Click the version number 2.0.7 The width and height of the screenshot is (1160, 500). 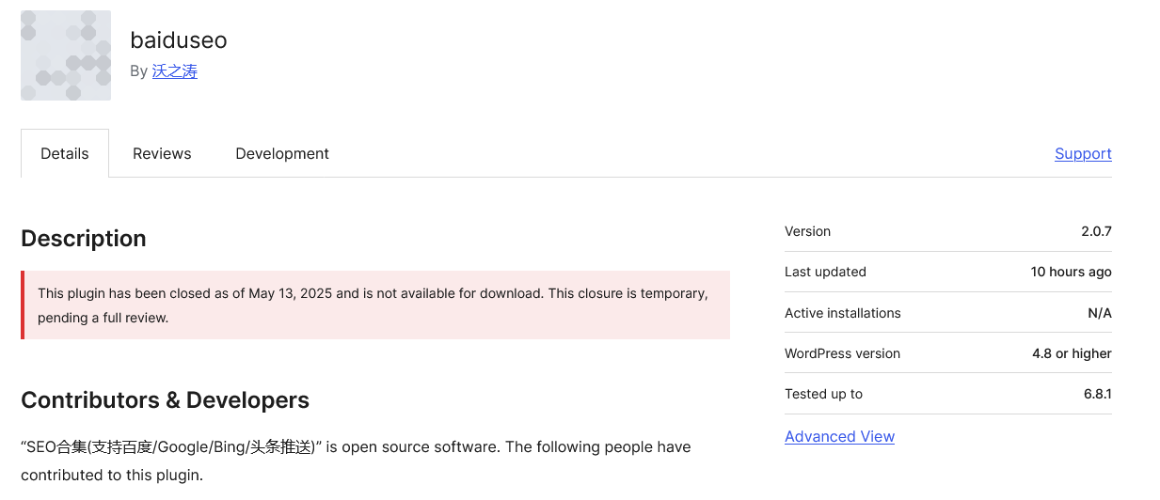[x=1096, y=231]
